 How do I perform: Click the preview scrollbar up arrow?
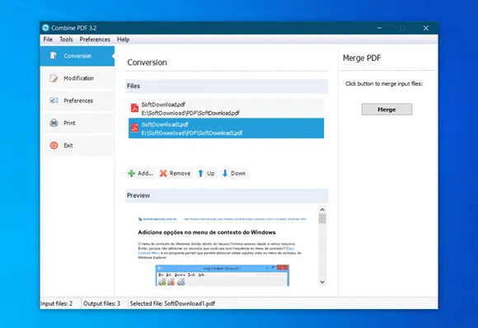point(322,209)
